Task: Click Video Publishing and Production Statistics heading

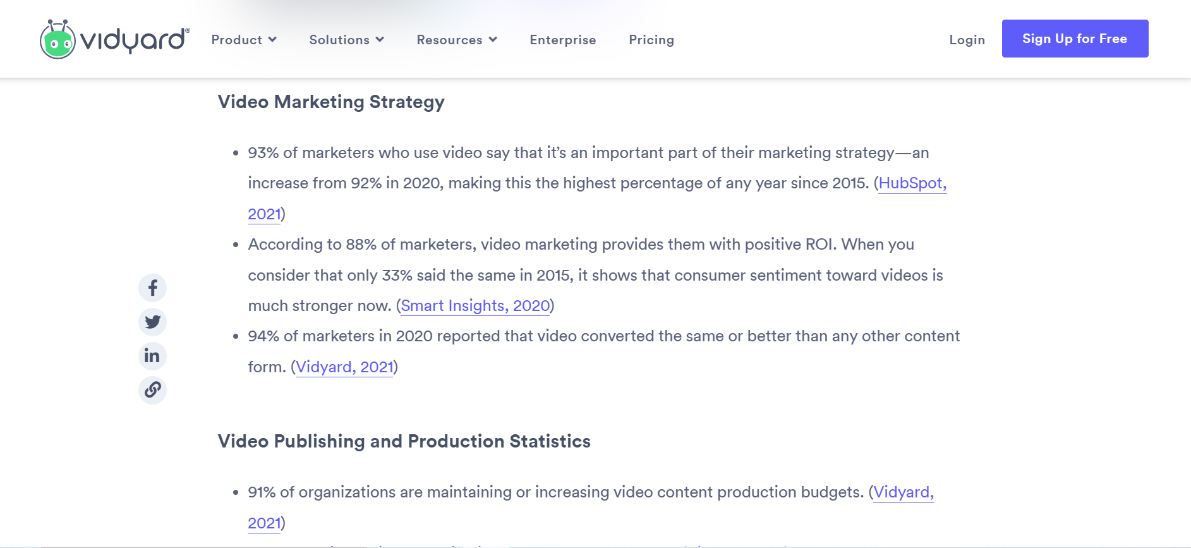Action: point(404,441)
